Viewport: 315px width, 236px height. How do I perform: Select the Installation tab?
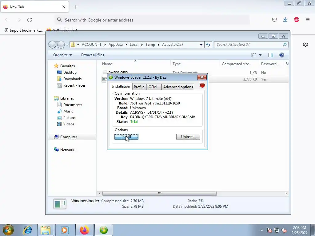pos(121,86)
